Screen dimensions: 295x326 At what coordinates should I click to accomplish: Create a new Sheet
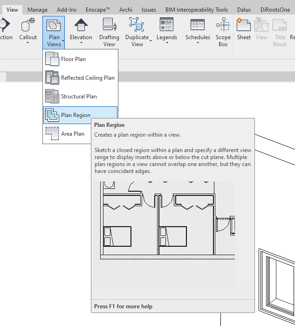coord(244,29)
